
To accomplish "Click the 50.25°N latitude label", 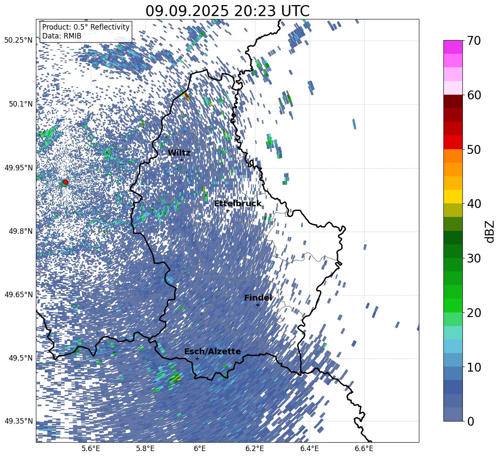I will pyautogui.click(x=19, y=41).
